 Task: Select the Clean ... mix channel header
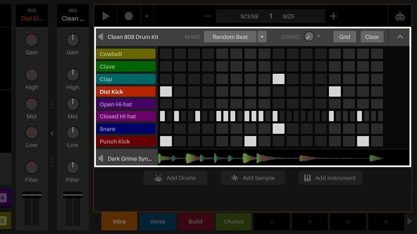[73, 15]
